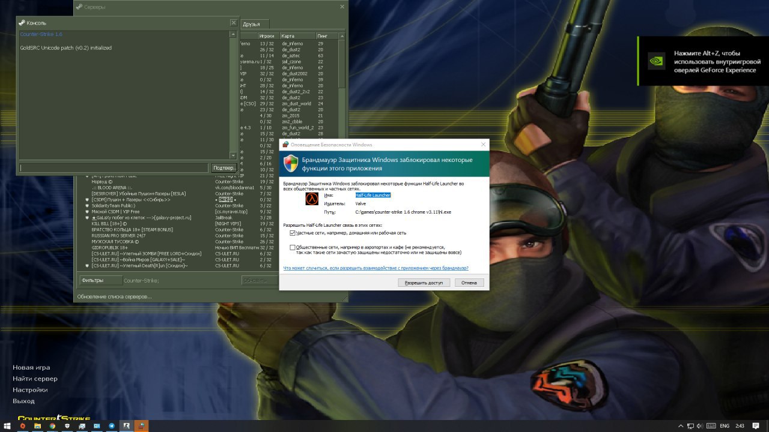
Task: Close the Консоль window
Action: [233, 23]
